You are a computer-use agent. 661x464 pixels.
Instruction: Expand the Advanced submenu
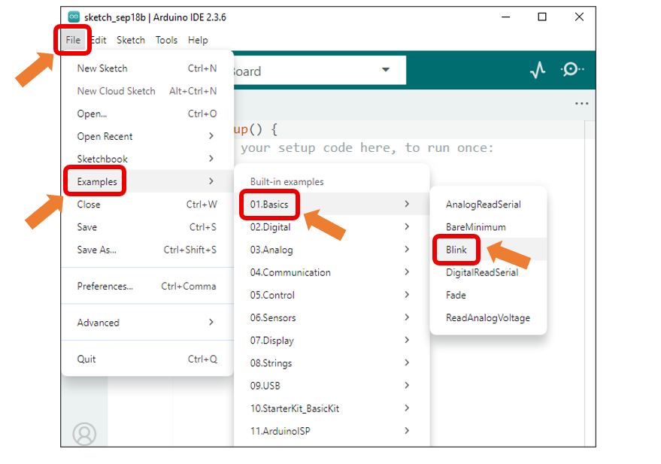[147, 323]
